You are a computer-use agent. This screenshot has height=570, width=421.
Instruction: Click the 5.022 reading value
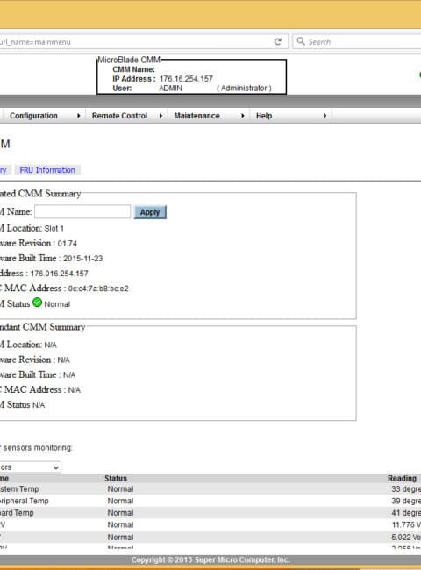[x=406, y=537]
